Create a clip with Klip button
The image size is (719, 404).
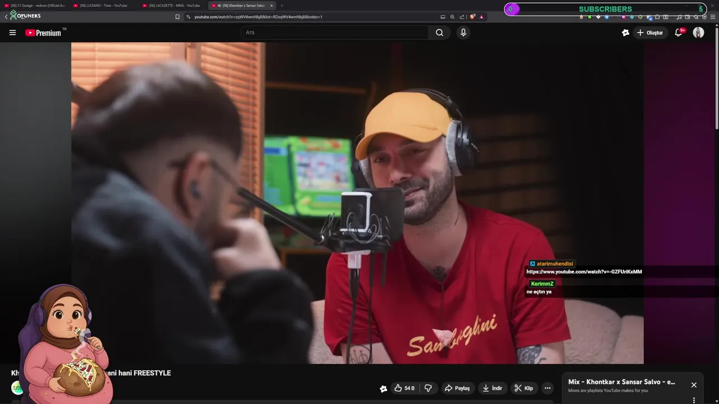(x=524, y=388)
